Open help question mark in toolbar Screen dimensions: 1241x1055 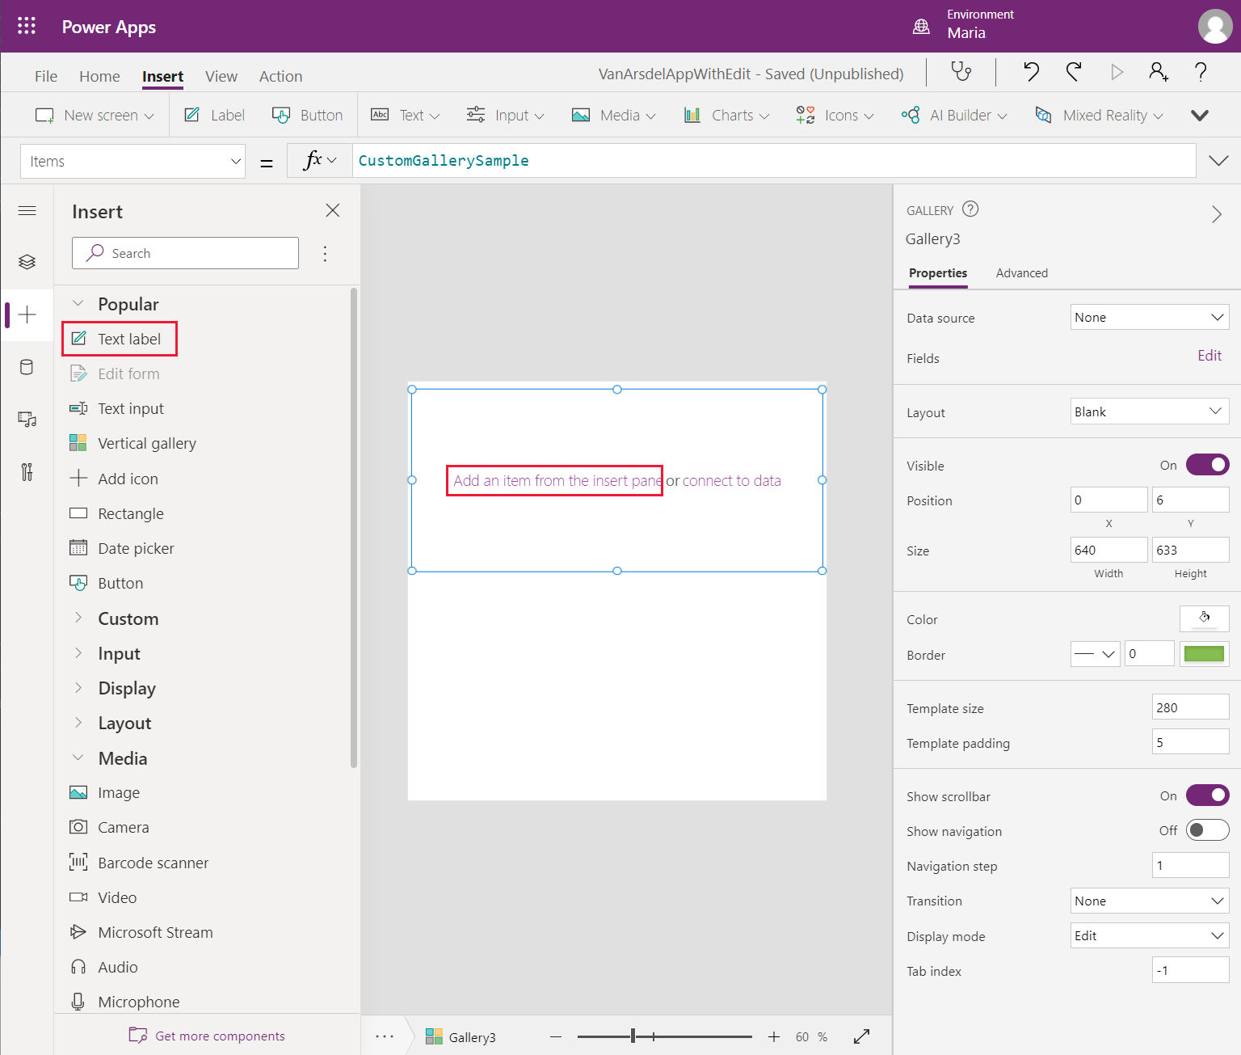(x=1201, y=73)
